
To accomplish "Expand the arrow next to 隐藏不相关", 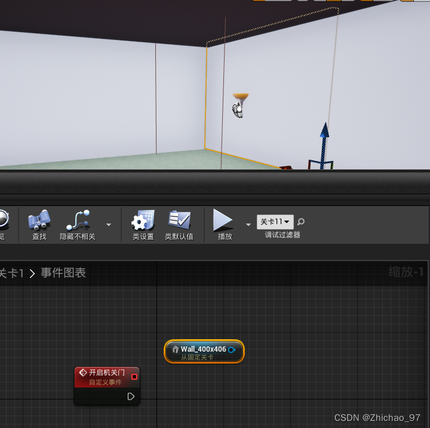I will (x=108, y=225).
